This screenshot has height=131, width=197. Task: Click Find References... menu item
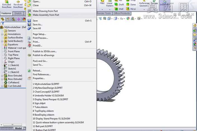tap(62, 75)
